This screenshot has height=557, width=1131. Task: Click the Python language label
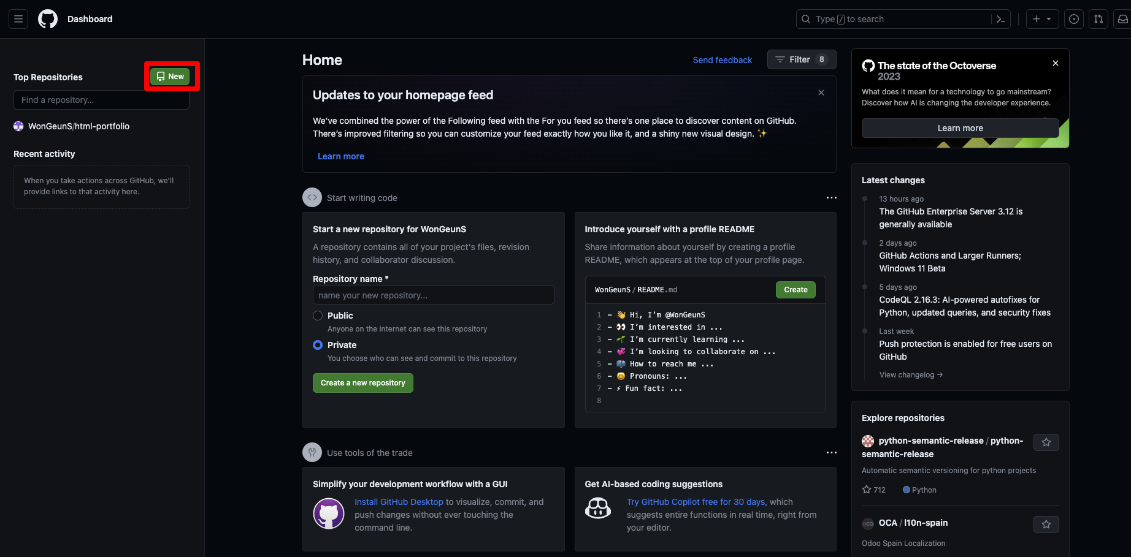pos(919,490)
